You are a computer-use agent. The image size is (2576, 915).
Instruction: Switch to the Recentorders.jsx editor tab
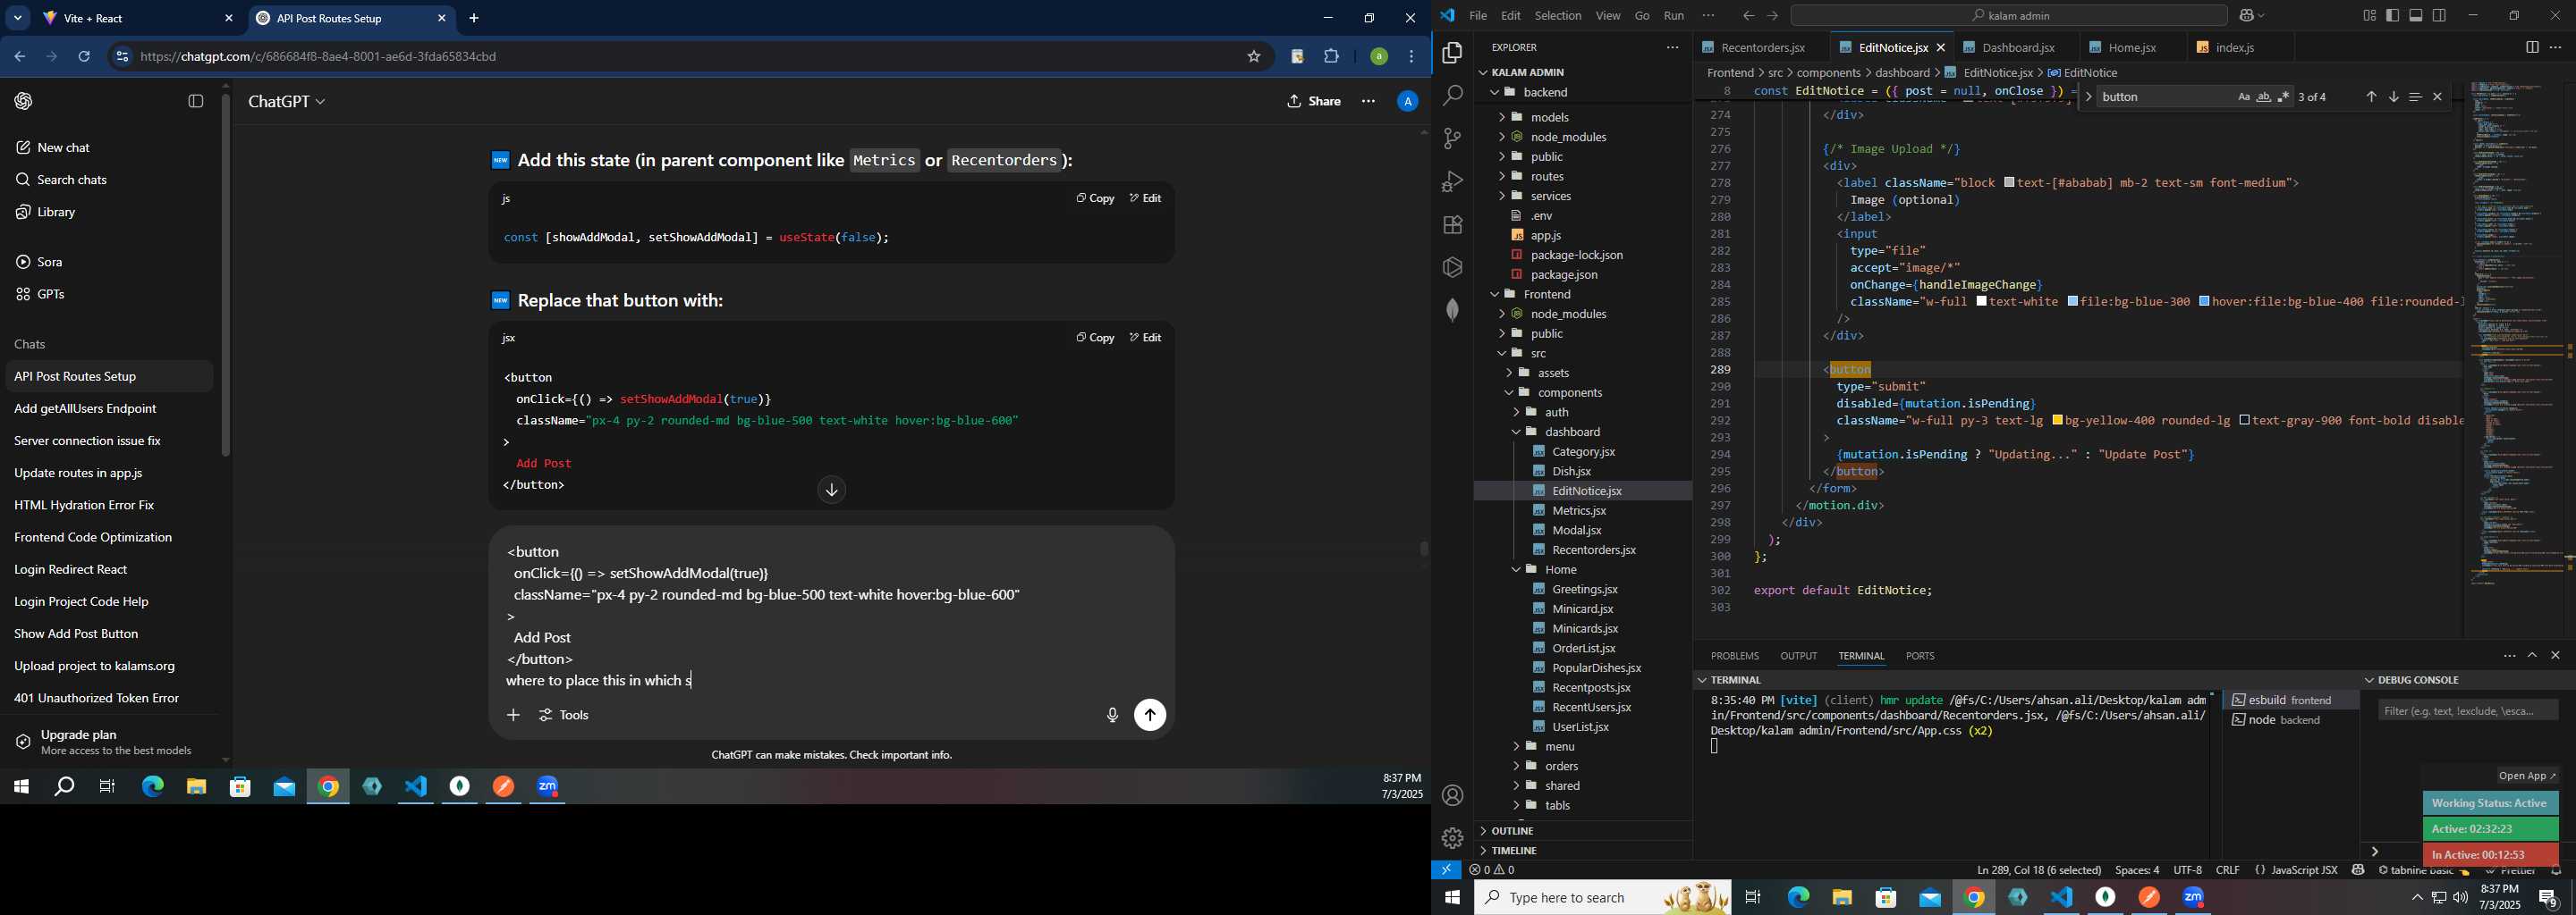[1762, 48]
